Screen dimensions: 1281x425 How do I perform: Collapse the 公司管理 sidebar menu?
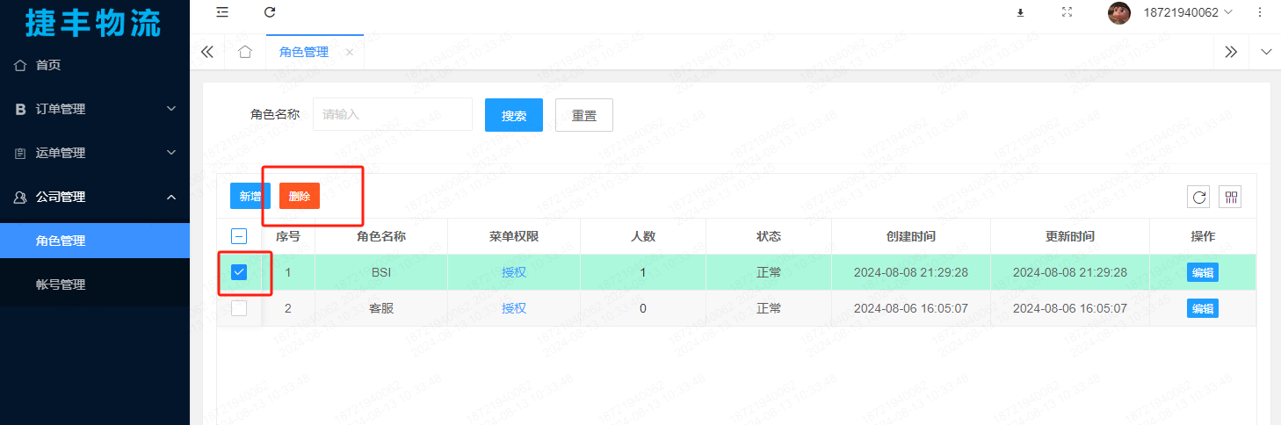95,197
